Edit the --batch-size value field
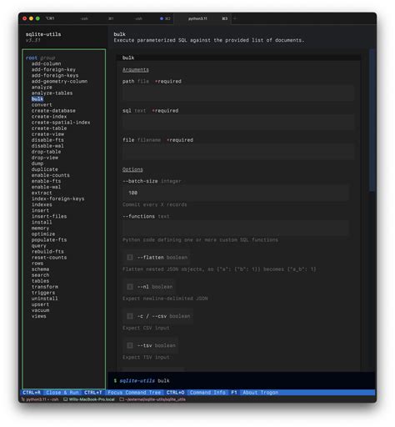Viewport: 395px width, 427px height. coord(236,193)
